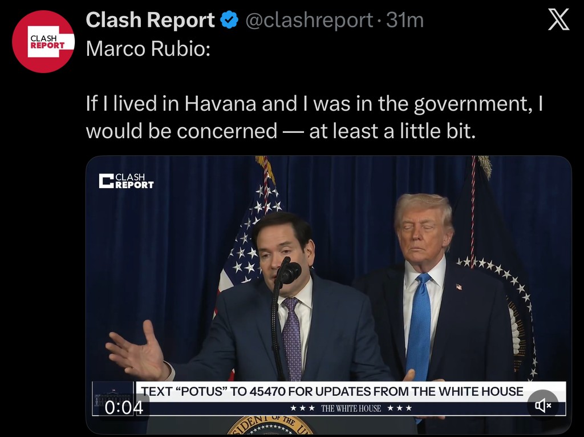Click the Clash Report watermark in video
The image size is (584, 437).
click(x=126, y=181)
